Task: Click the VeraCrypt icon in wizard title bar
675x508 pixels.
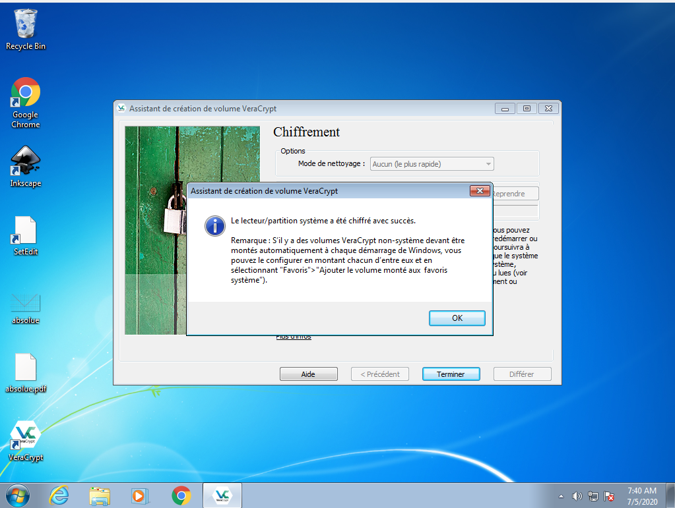Action: click(x=121, y=108)
